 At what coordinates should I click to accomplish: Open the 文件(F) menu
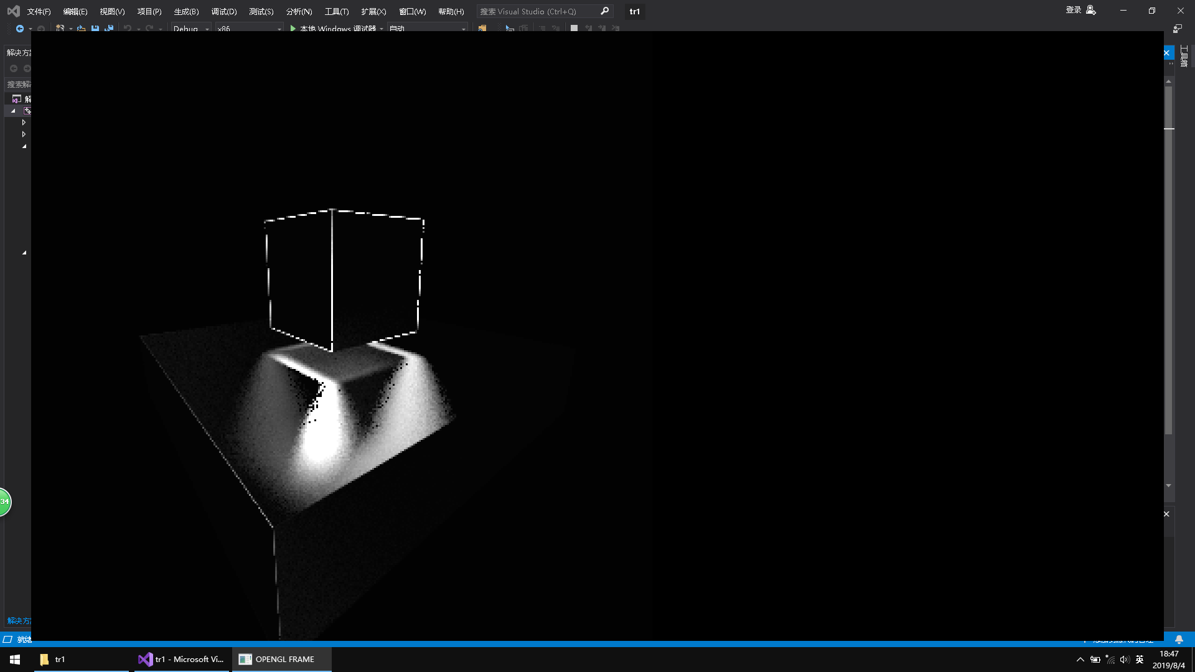[39, 11]
